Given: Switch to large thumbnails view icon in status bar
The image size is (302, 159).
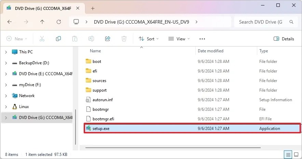Looking at the screenshot, I should (296, 155).
